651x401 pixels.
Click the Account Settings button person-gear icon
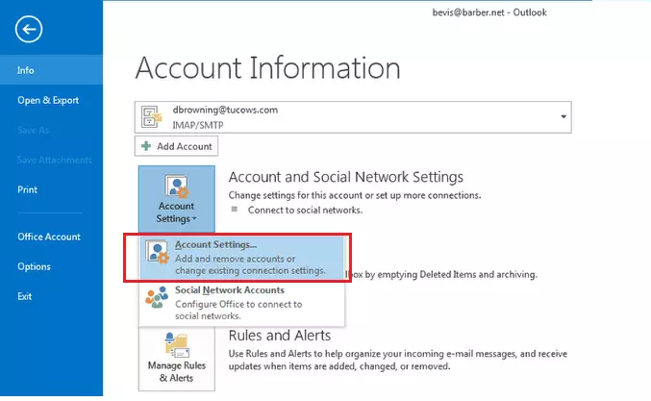176,187
